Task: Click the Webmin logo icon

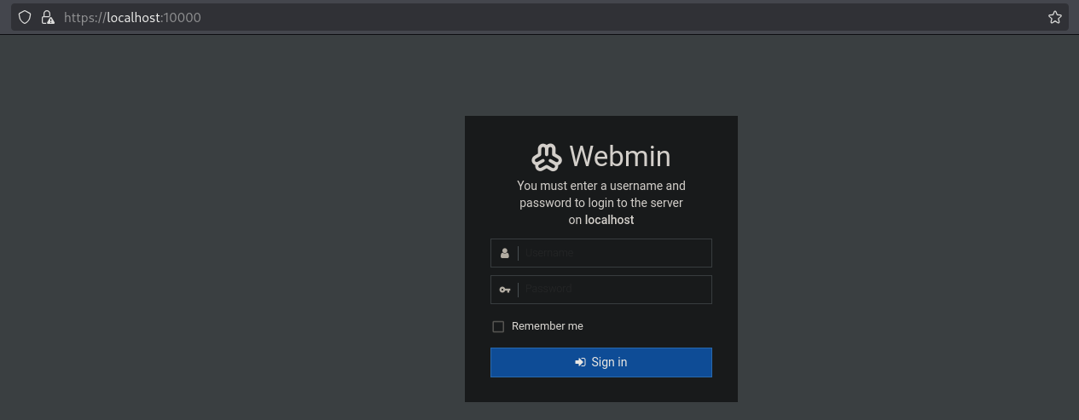Action: pos(547,157)
